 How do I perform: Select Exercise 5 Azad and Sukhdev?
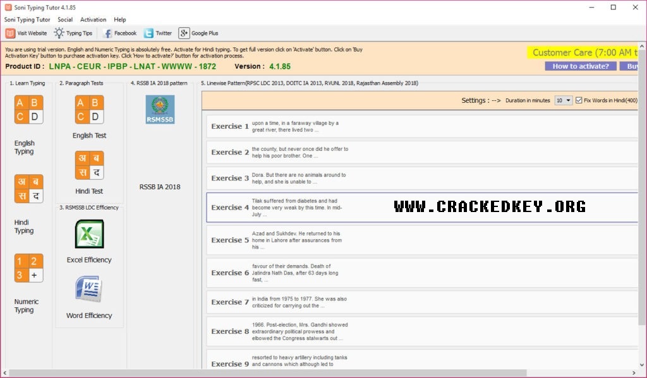coord(422,240)
